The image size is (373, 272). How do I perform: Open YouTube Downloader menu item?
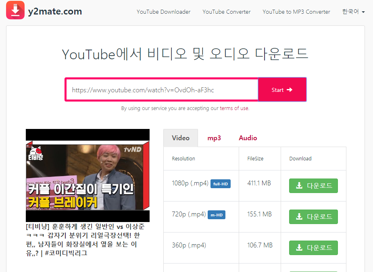[x=163, y=12]
